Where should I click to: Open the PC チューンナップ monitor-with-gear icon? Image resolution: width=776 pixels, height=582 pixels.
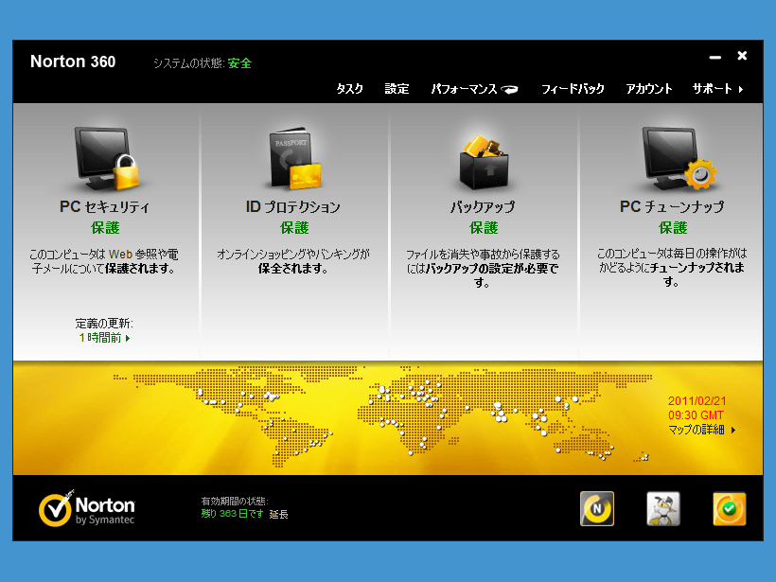pyautogui.click(x=679, y=158)
